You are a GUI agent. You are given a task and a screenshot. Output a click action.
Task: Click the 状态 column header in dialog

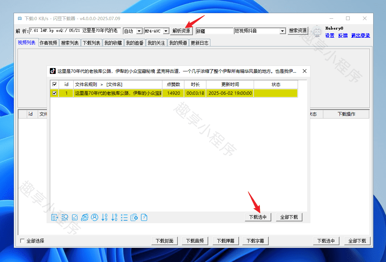276,84
